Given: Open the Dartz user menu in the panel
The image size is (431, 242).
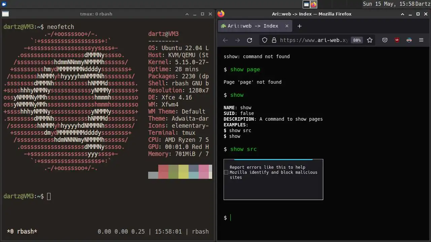Looking at the screenshot, I should coord(423,4).
